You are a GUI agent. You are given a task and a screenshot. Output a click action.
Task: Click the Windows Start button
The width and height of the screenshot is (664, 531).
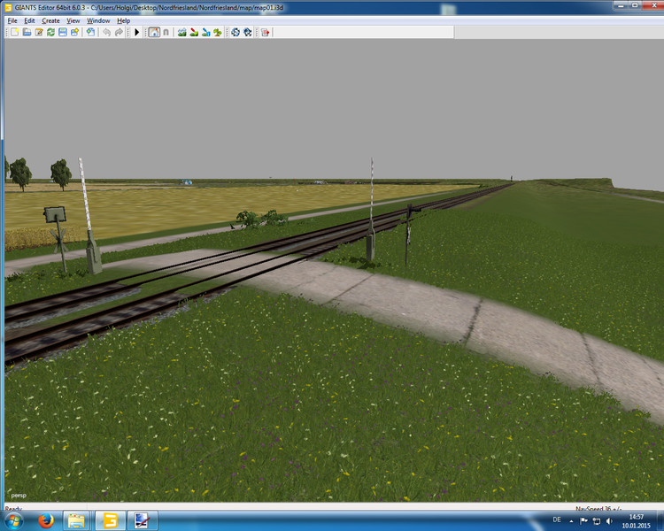point(18,520)
